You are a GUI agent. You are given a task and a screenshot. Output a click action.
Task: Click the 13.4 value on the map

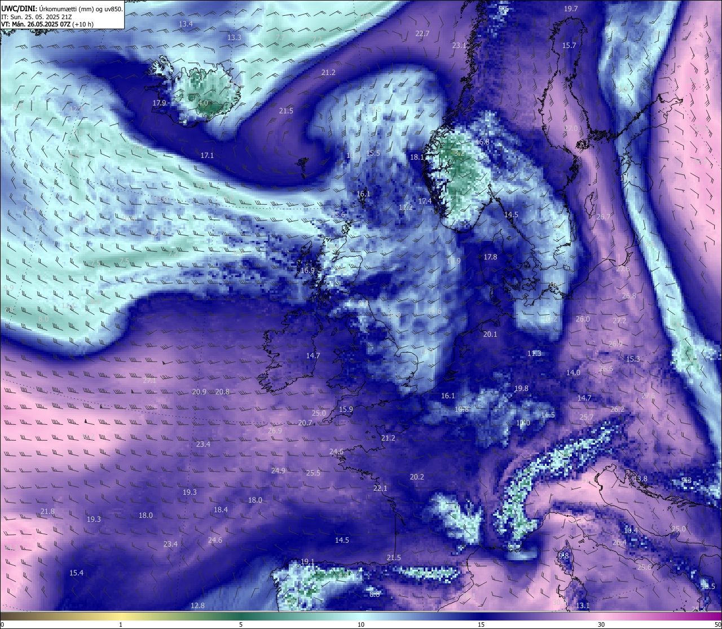pyautogui.click(x=186, y=24)
